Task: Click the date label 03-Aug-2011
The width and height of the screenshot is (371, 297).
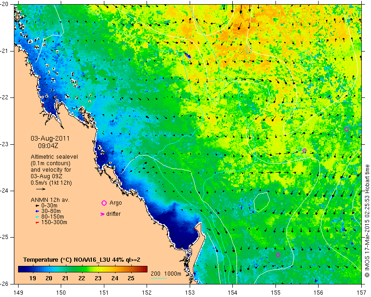Action: click(50, 138)
